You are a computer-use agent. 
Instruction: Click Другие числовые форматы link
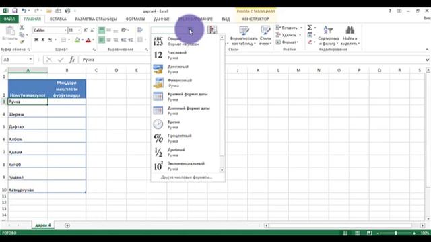(x=187, y=177)
